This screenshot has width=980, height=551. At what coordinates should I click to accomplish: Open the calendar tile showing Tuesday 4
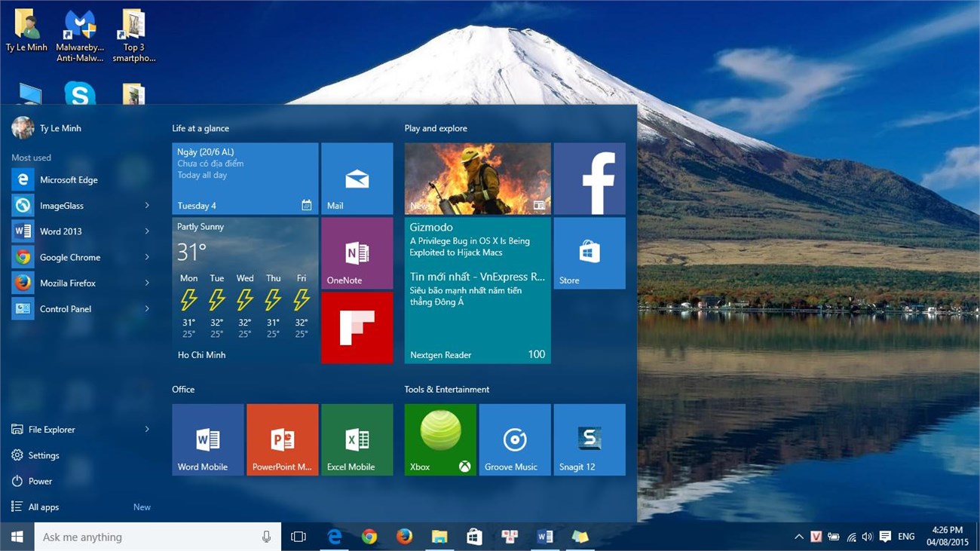point(245,179)
